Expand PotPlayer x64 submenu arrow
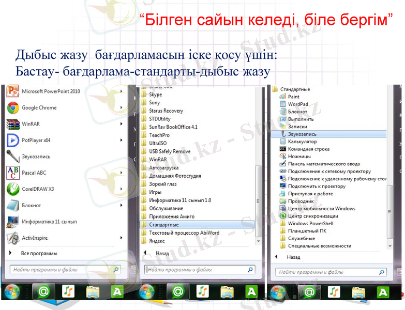Screen dimensions: 405x310 coord(121,140)
